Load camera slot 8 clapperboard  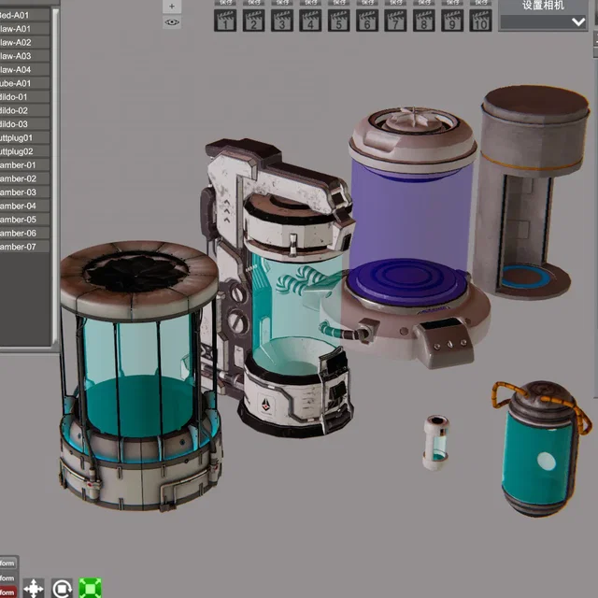423,21
